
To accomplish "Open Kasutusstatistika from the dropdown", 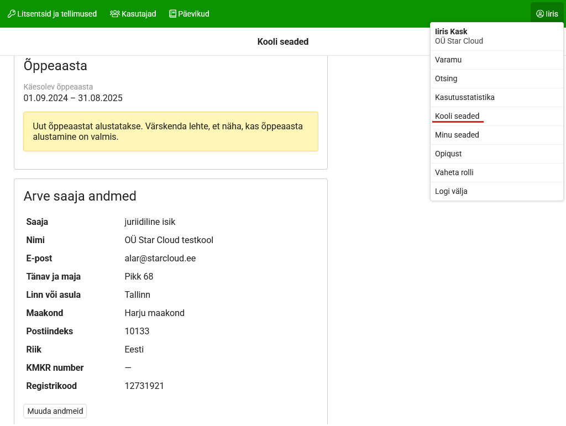I will [465, 97].
